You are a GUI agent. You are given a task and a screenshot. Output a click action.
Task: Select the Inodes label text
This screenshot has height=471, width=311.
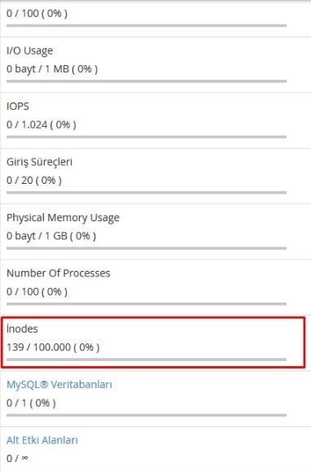click(22, 329)
